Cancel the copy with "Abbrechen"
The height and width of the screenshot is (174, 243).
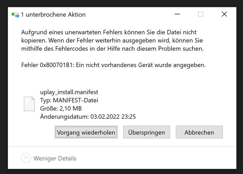point(199,132)
